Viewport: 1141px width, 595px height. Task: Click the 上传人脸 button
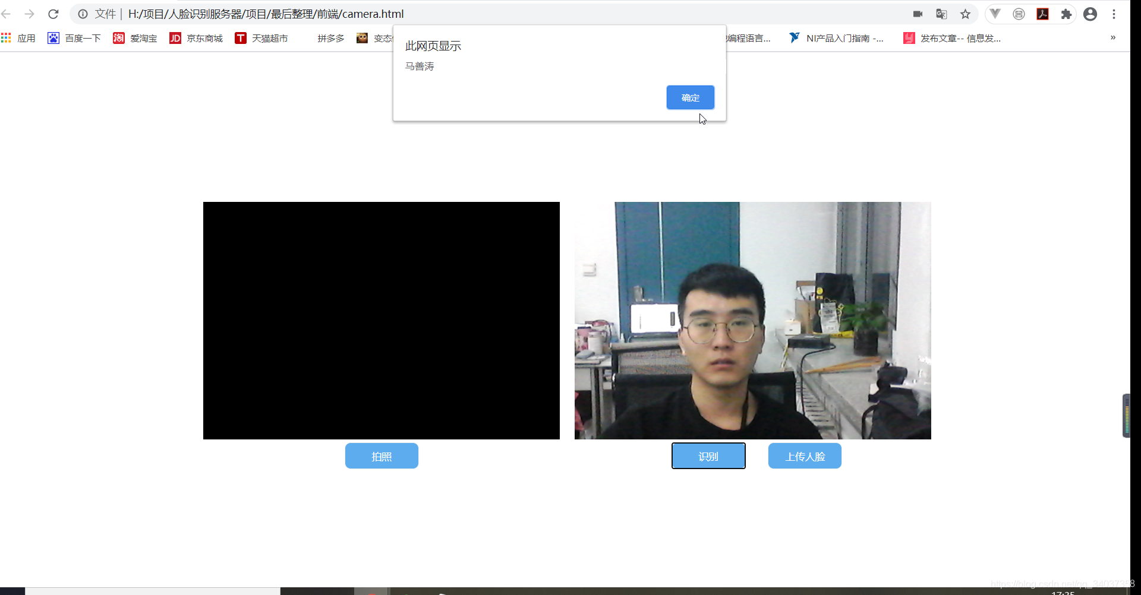point(805,456)
